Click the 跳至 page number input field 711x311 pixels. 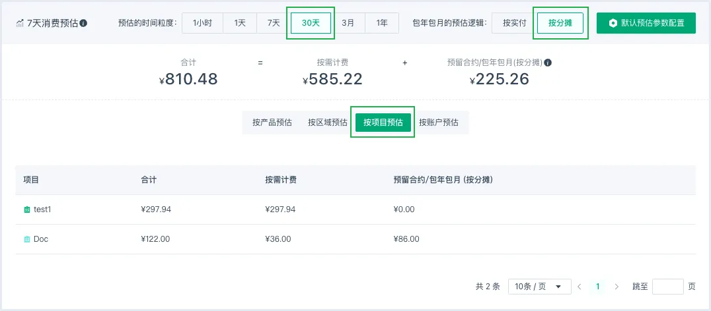pyautogui.click(x=667, y=287)
